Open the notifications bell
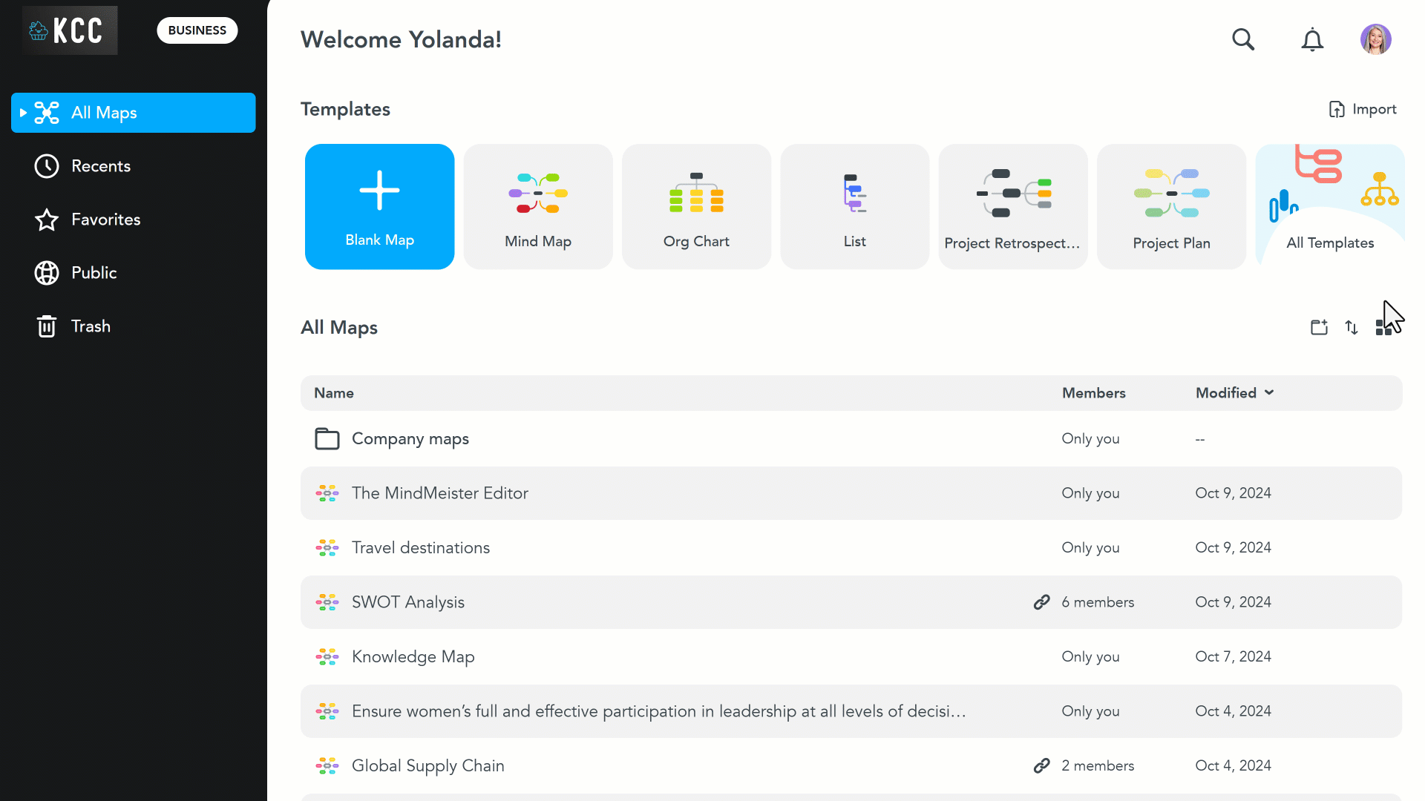 coord(1312,39)
